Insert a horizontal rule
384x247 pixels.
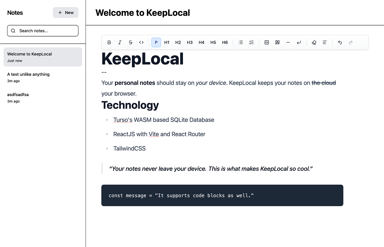(x=288, y=42)
